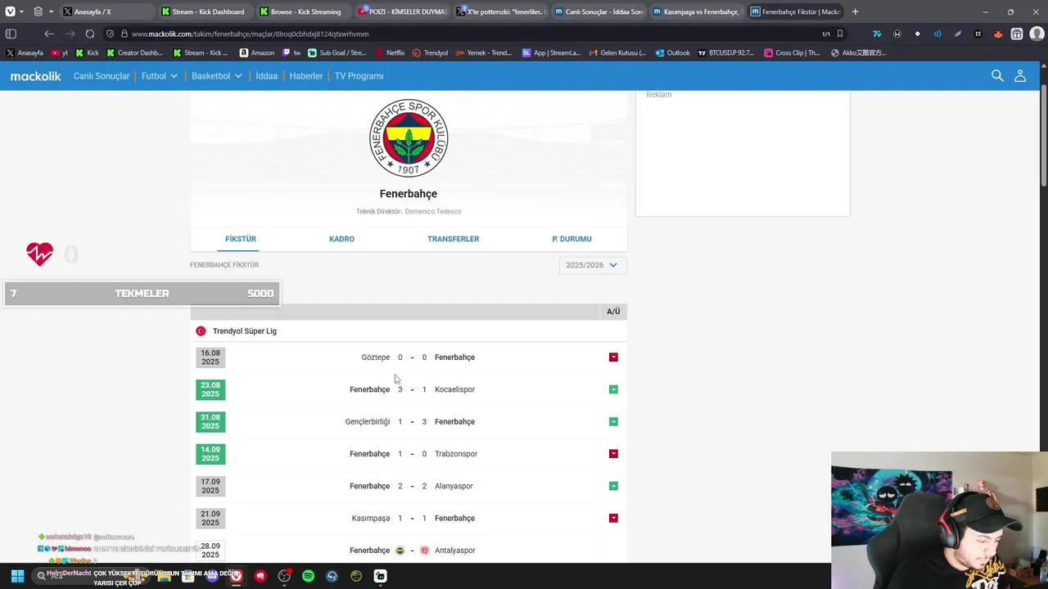1048x589 pixels.
Task: Open the purple feather extension
Action: (x=958, y=34)
